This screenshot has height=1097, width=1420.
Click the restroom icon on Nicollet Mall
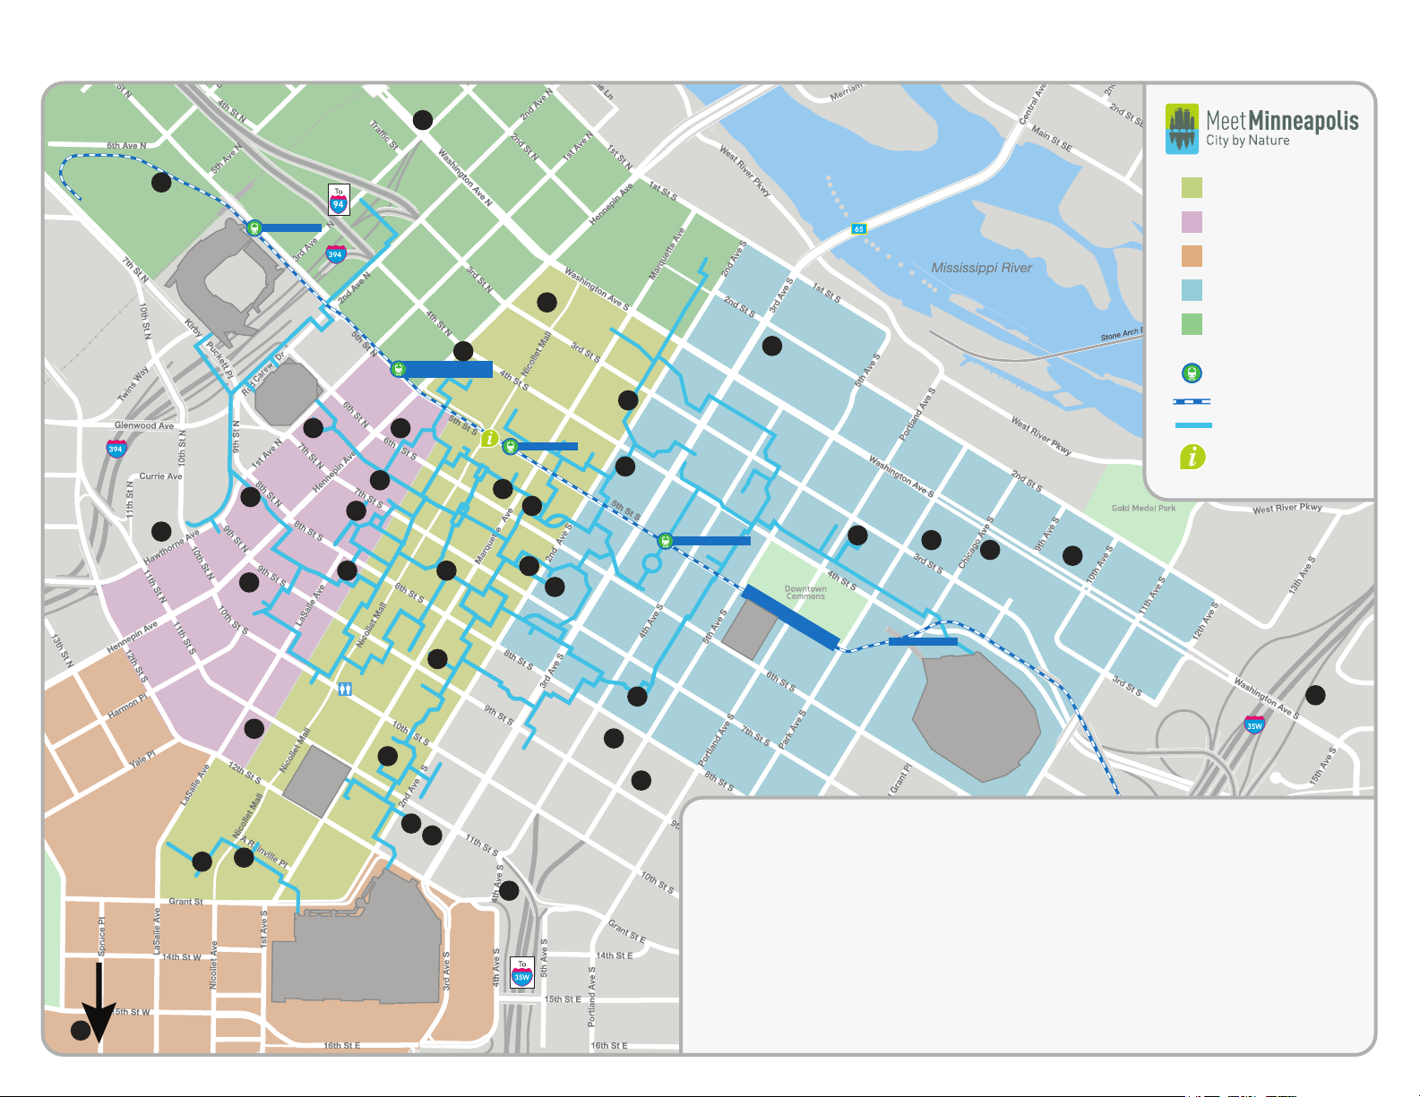click(345, 689)
